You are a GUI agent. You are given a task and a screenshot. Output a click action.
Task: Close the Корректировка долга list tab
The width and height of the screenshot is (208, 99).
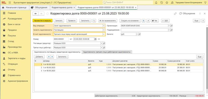(x=74, y=8)
